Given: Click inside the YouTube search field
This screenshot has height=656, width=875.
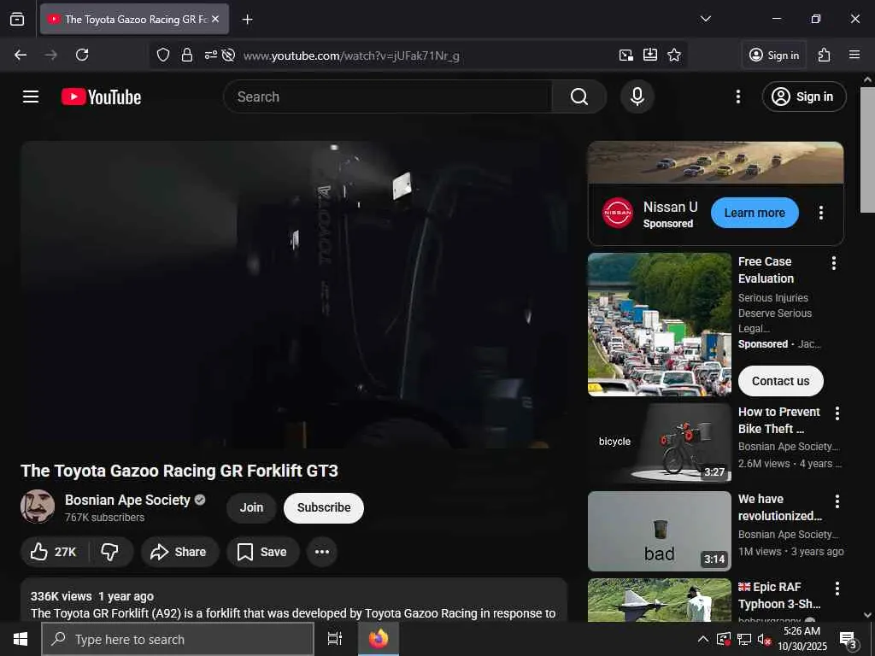Looking at the screenshot, I should [x=388, y=97].
